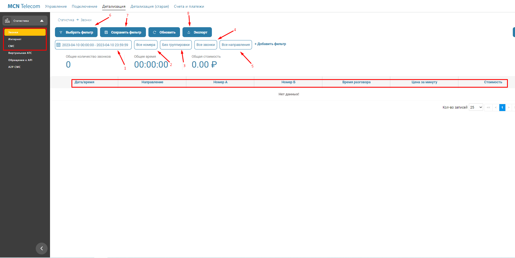Sort by Время разговора column header
This screenshot has height=258, width=515.
click(356, 82)
